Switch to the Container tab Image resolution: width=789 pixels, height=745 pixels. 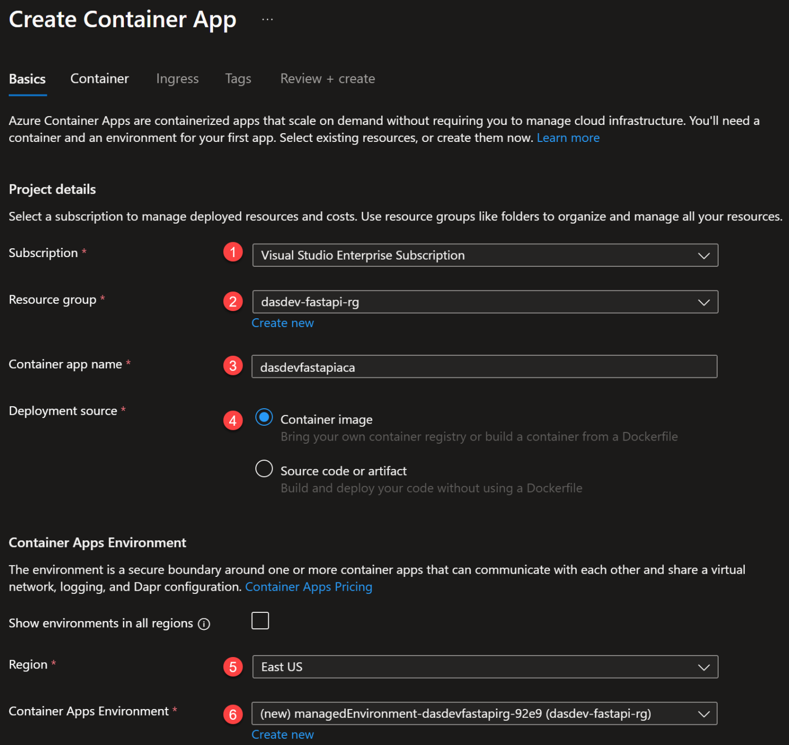point(99,79)
